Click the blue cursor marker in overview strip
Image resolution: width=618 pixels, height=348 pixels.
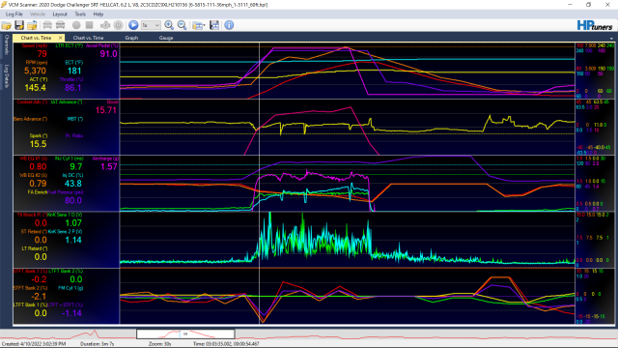[x=180, y=334]
